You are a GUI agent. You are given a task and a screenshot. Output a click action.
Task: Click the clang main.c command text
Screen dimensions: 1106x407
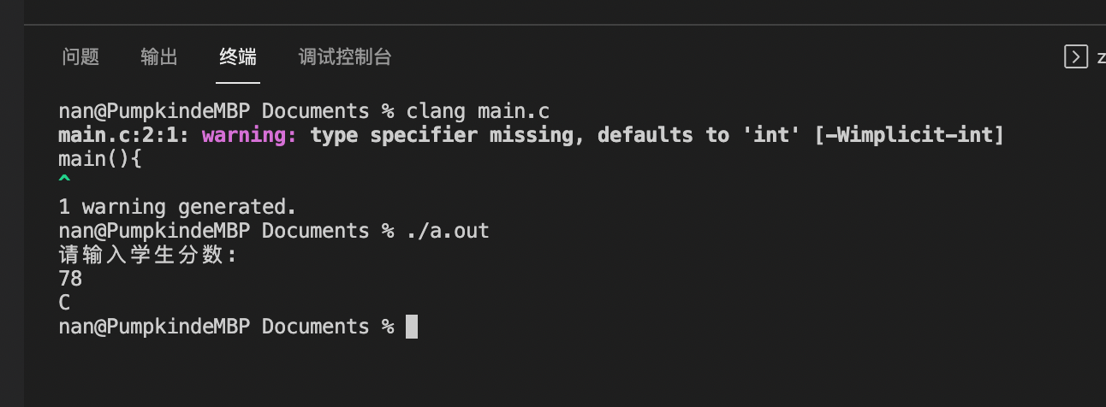478,111
